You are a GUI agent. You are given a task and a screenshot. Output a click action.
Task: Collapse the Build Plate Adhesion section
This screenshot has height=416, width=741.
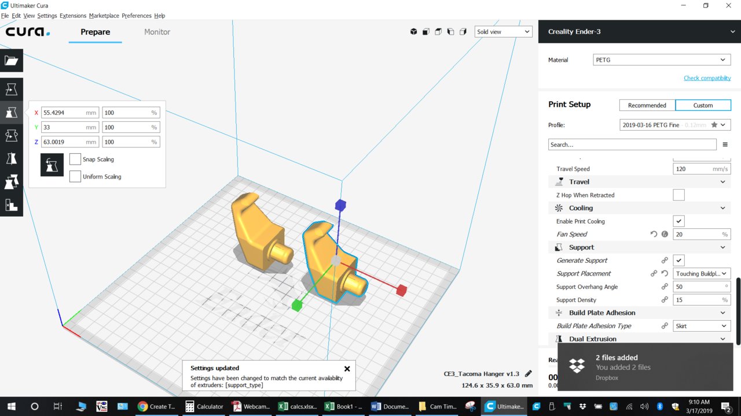[x=640, y=313]
